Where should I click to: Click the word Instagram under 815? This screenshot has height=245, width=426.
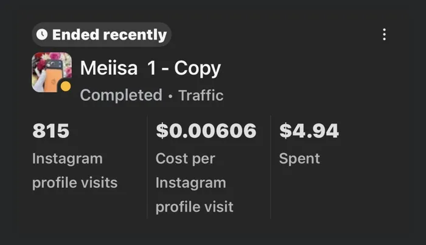click(x=67, y=159)
